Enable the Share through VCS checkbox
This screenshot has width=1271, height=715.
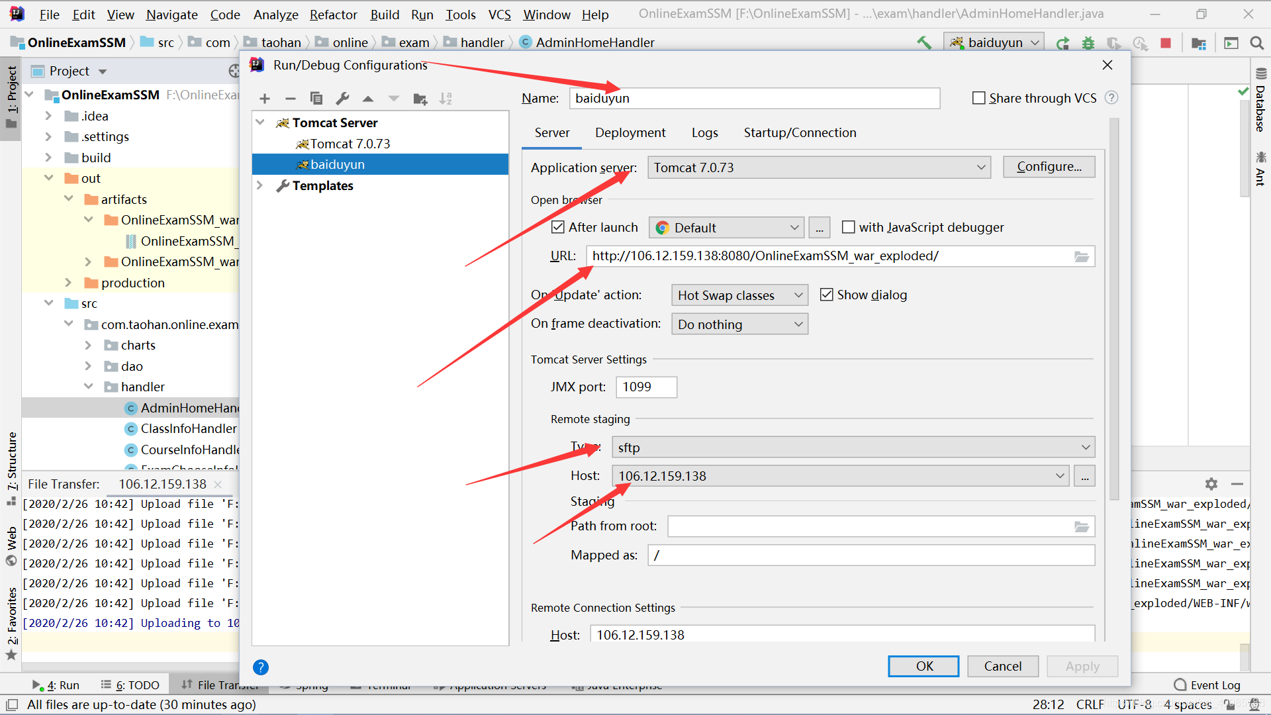[x=977, y=97]
